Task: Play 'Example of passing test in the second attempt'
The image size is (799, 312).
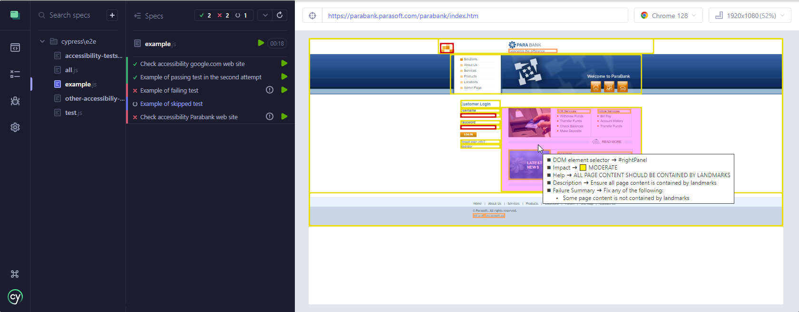Action: 284,76
